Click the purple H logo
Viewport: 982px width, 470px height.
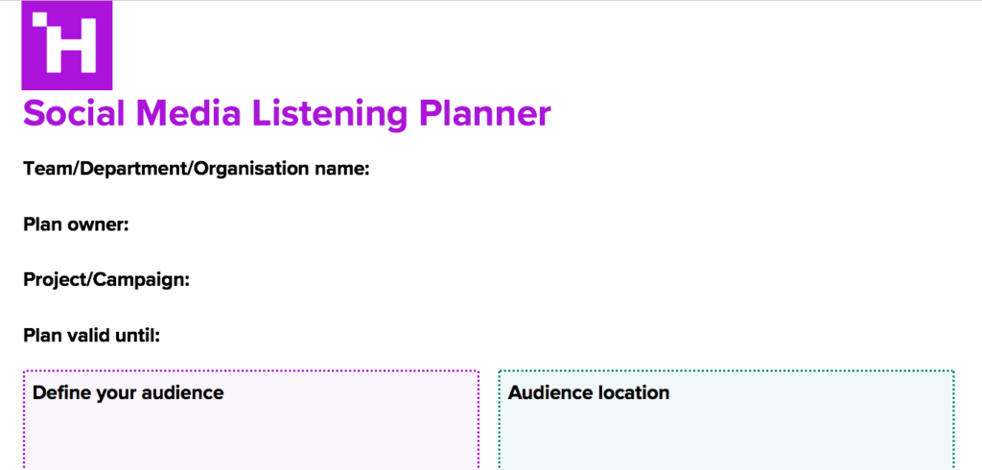click(66, 46)
